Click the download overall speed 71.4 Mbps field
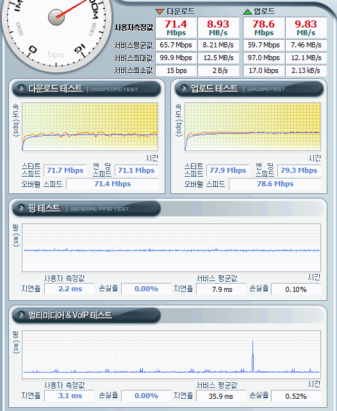Viewport: 337px width, 411px height. 112,184
